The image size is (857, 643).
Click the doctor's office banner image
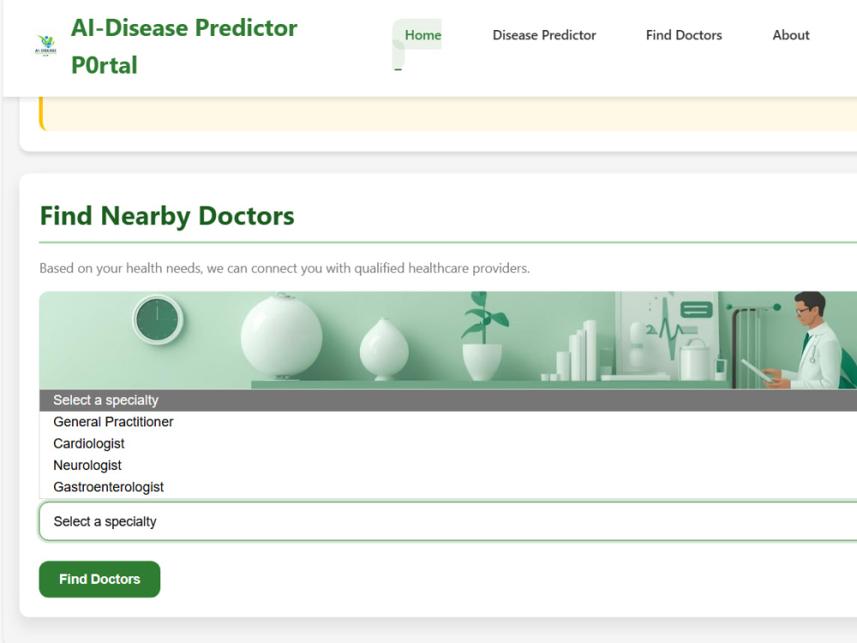pyautogui.click(x=448, y=340)
